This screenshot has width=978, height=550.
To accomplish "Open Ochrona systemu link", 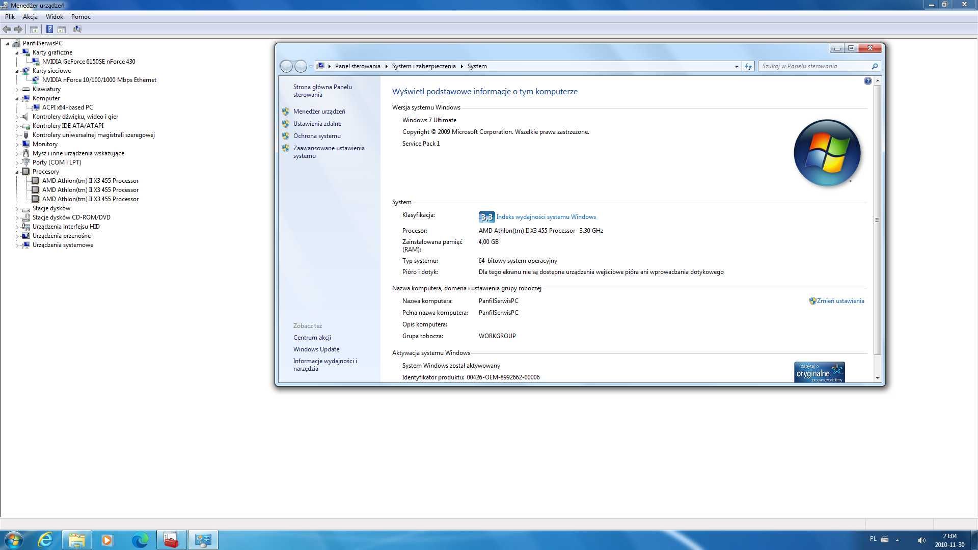I will point(317,136).
